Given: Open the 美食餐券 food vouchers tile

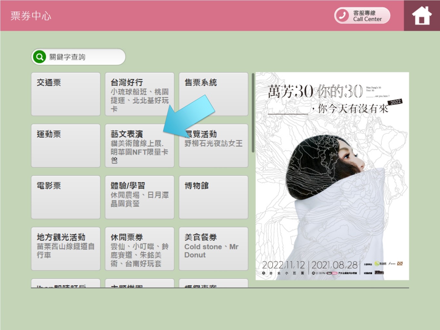Looking at the screenshot, I should pyautogui.click(x=213, y=249).
